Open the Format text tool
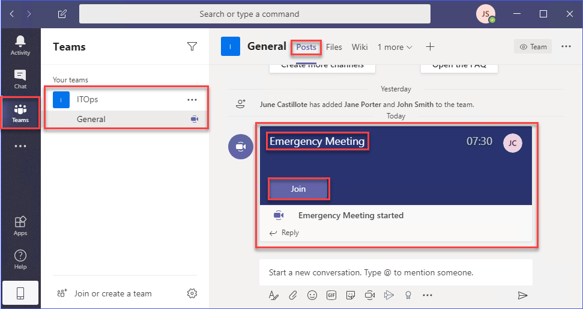 [274, 295]
